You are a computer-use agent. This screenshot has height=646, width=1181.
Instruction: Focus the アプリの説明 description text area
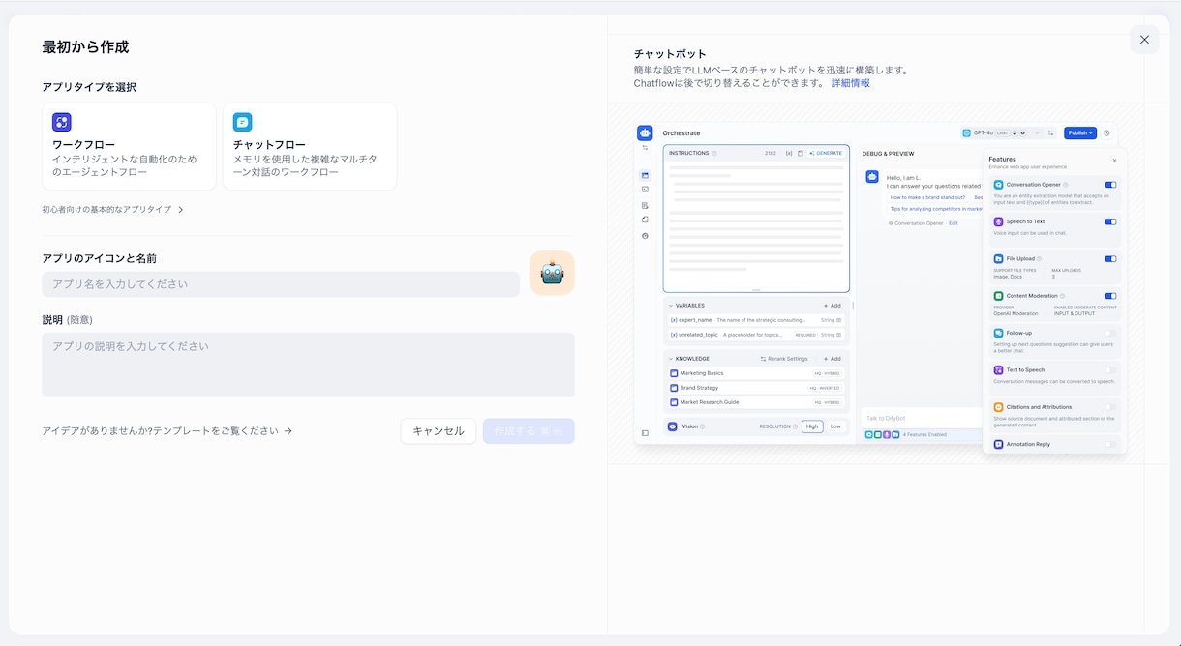pyautogui.click(x=308, y=365)
